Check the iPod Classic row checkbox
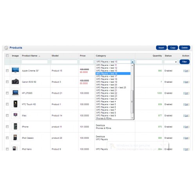Viewport: 196px width, 196px height. coord(7,138)
